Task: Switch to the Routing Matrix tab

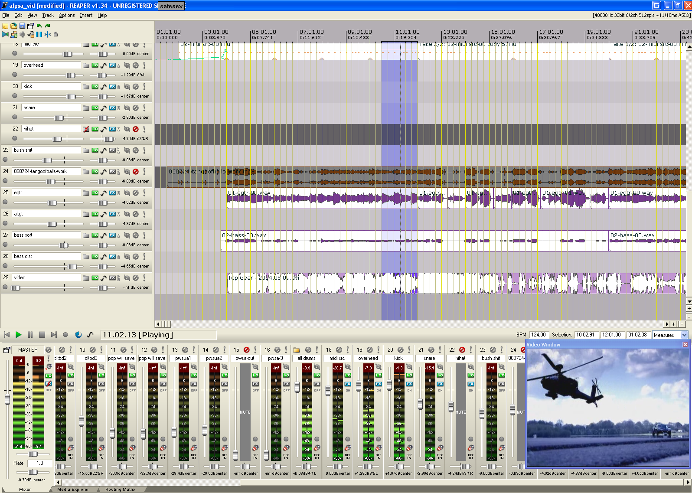Action: (120, 490)
